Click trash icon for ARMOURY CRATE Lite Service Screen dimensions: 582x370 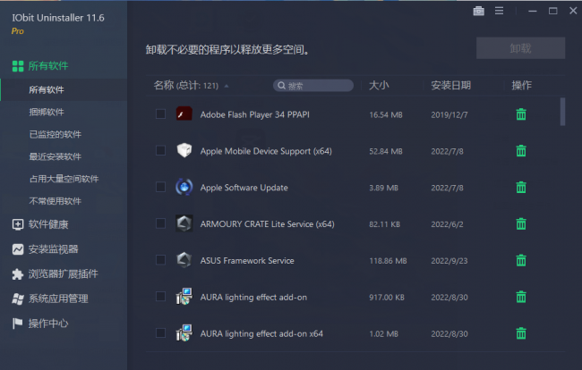(521, 223)
